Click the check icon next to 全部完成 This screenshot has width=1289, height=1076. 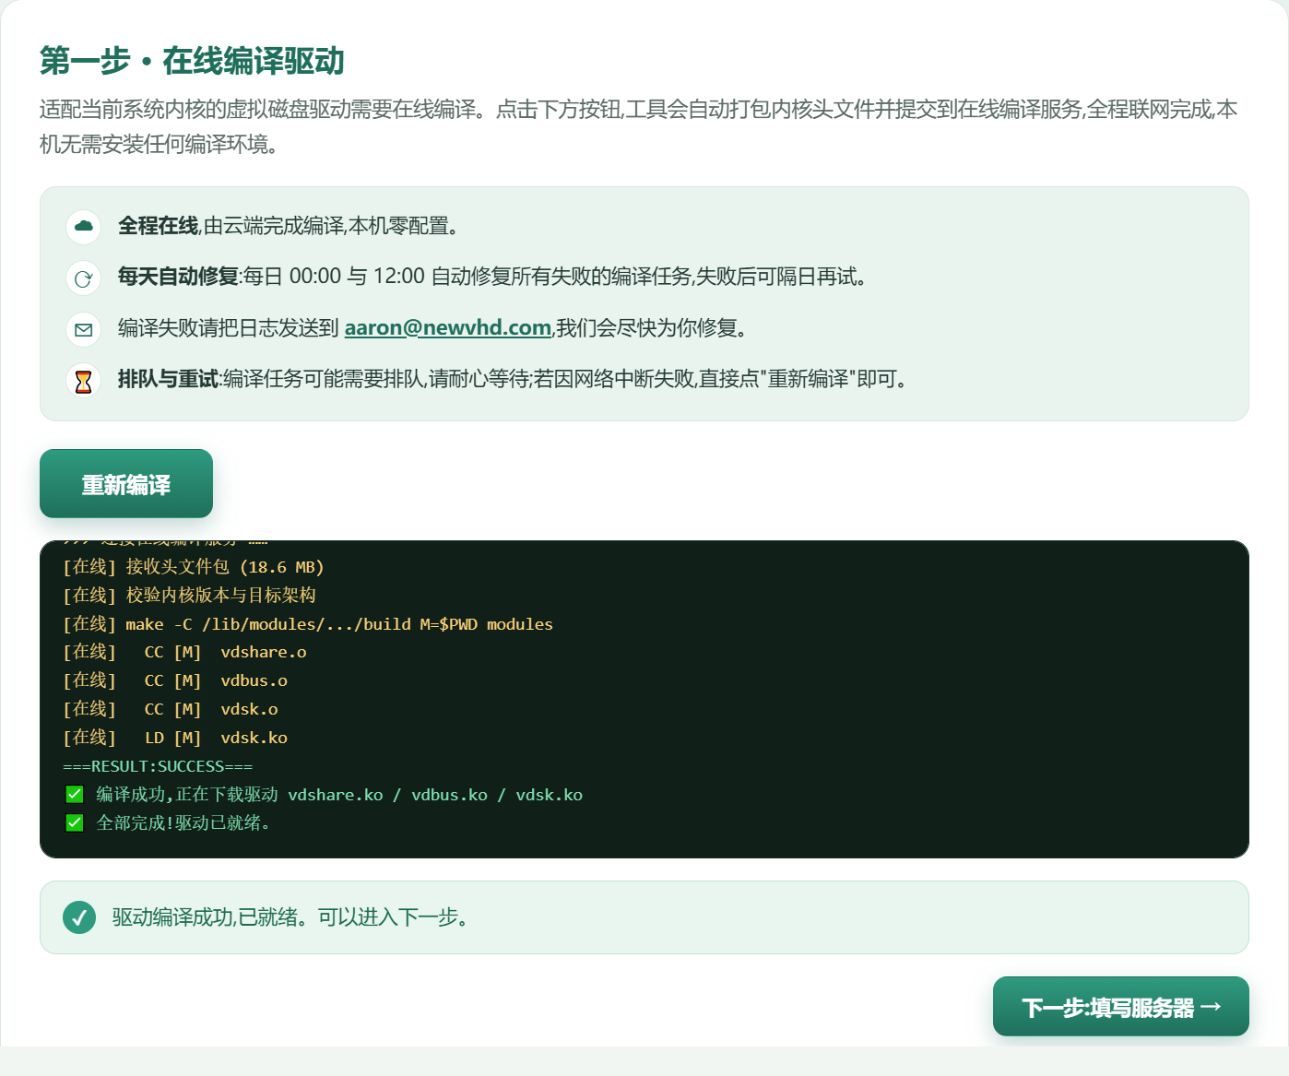[x=75, y=823]
